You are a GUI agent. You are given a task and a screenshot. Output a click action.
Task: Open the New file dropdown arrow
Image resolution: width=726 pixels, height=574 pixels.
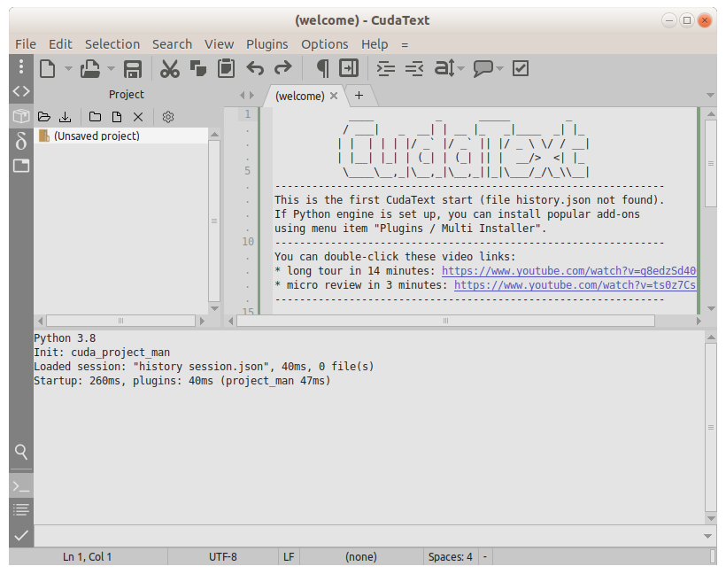(x=68, y=68)
